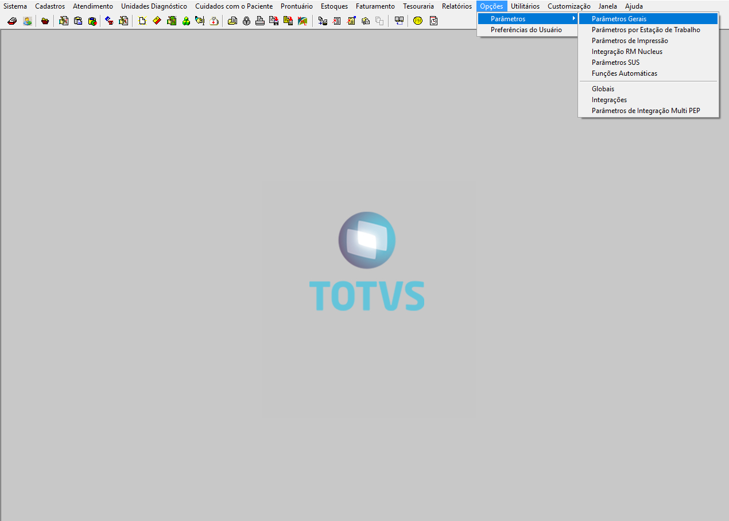729x521 pixels.
Task: Open the Tesouraria menu
Action: tap(418, 6)
